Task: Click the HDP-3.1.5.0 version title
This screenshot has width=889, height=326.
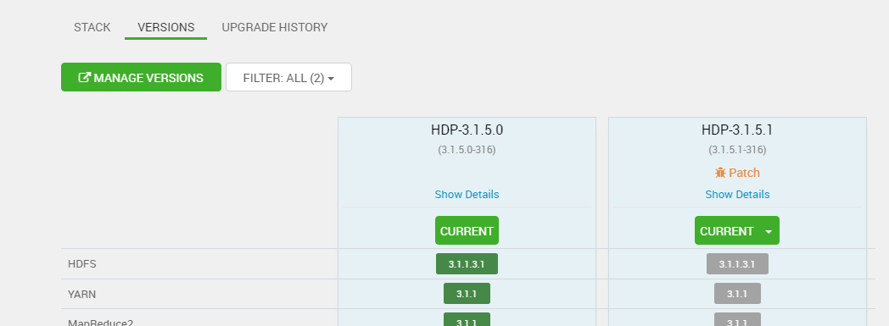Action: coord(467,130)
